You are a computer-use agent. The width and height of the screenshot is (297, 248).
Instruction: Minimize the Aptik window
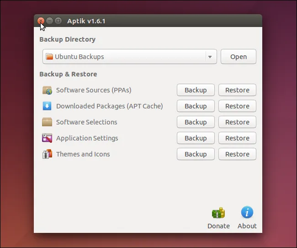click(49, 21)
